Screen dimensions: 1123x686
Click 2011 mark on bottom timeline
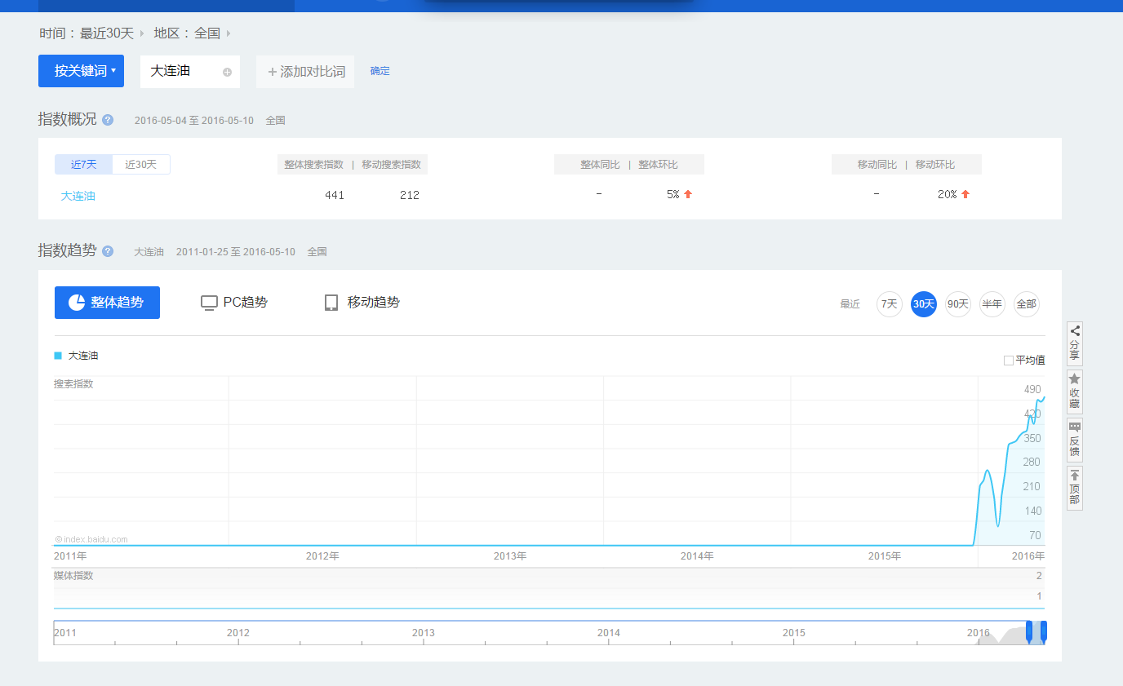(65, 633)
